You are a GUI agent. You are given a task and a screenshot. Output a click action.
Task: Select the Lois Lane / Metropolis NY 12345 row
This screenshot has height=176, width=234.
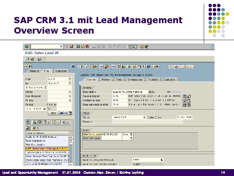(47, 164)
